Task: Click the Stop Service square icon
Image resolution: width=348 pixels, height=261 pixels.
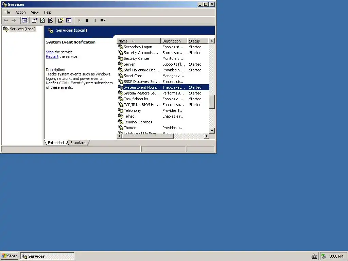Action: 87,20
